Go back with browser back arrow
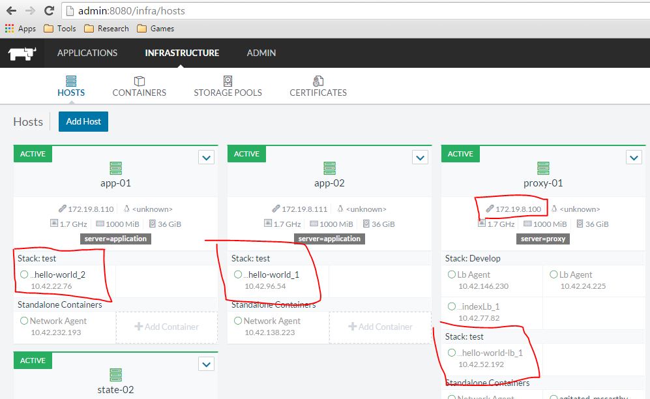Viewport: 650px width, 399px height. (11, 11)
